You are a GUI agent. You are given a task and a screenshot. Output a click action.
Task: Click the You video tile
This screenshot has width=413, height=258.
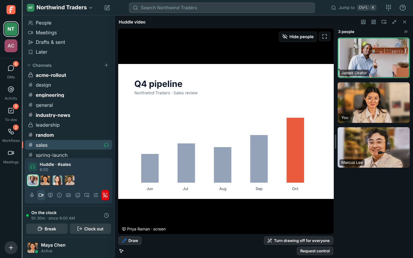click(374, 102)
